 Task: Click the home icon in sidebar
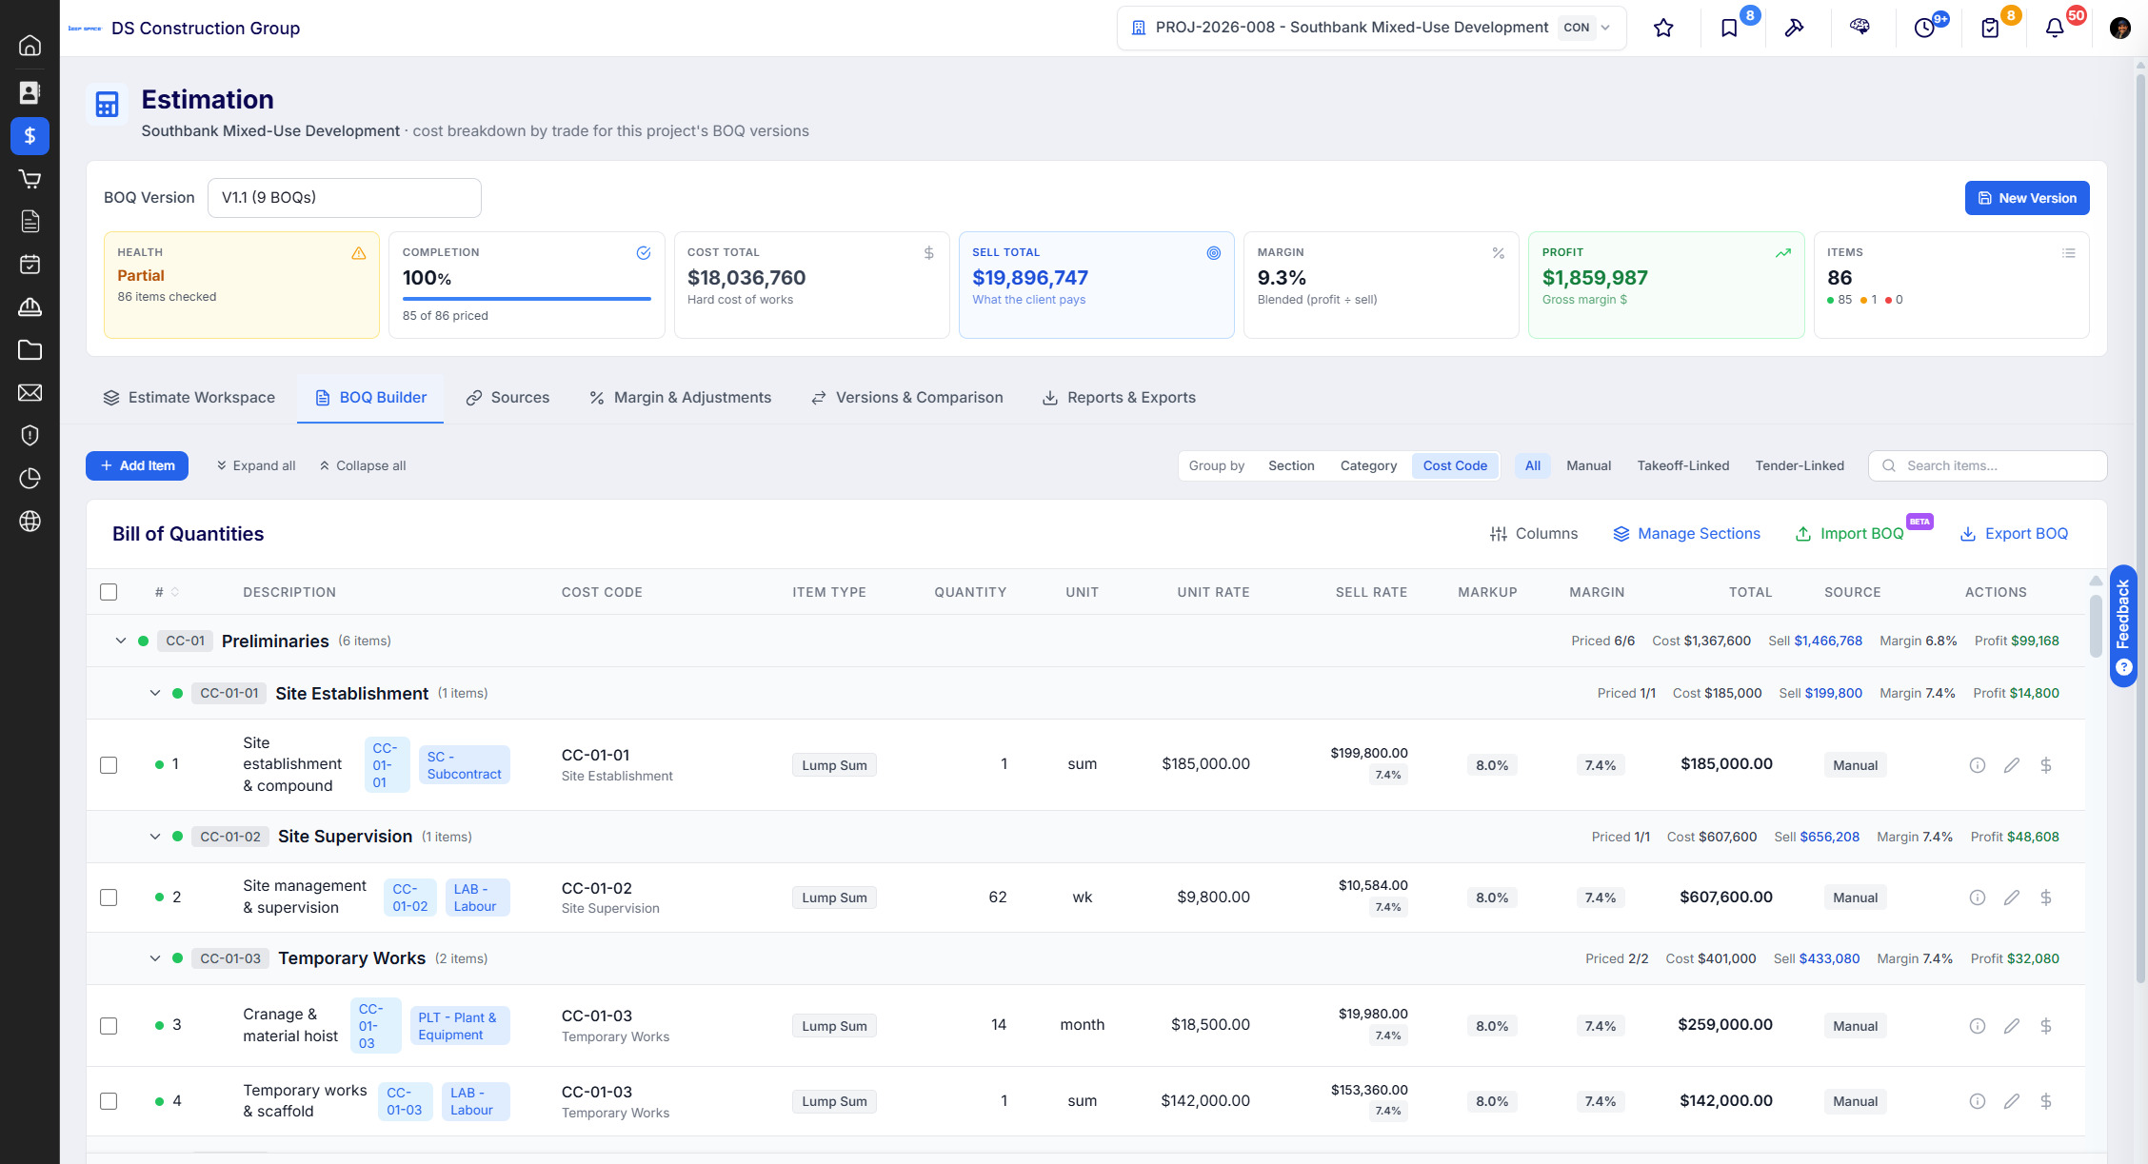coord(30,46)
